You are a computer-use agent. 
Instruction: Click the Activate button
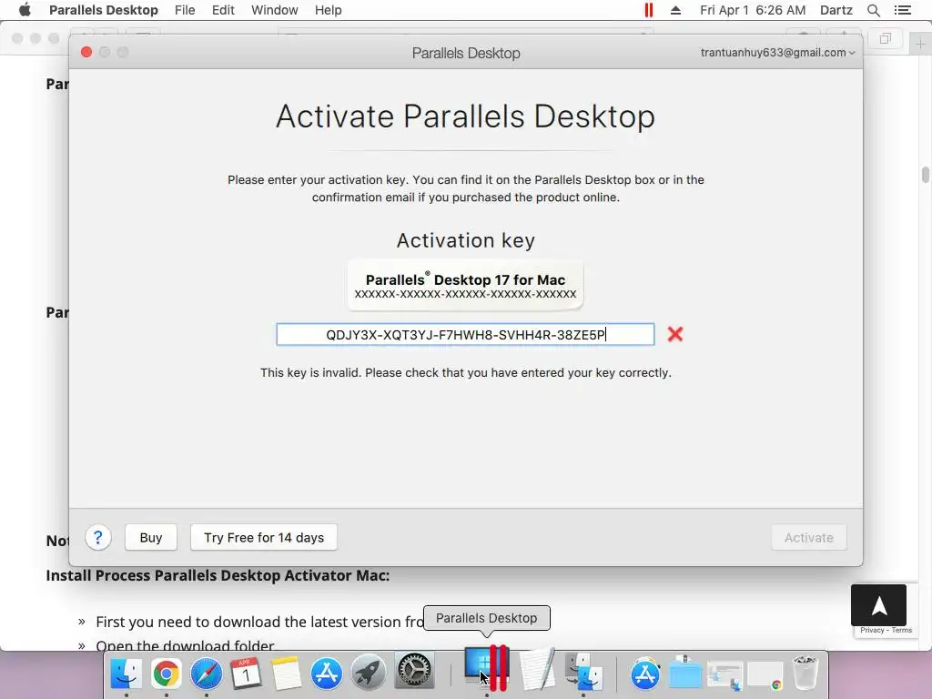click(x=809, y=537)
